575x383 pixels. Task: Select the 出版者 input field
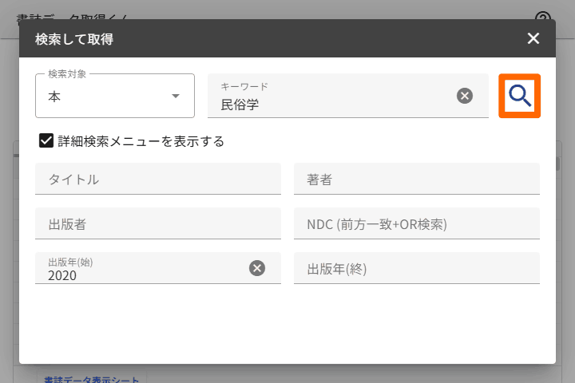(158, 223)
